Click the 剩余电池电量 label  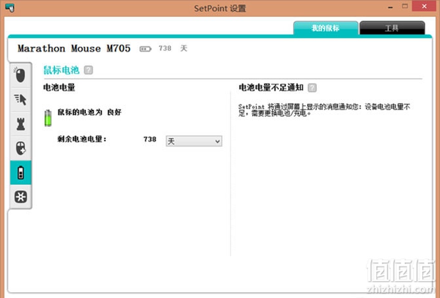(x=82, y=139)
